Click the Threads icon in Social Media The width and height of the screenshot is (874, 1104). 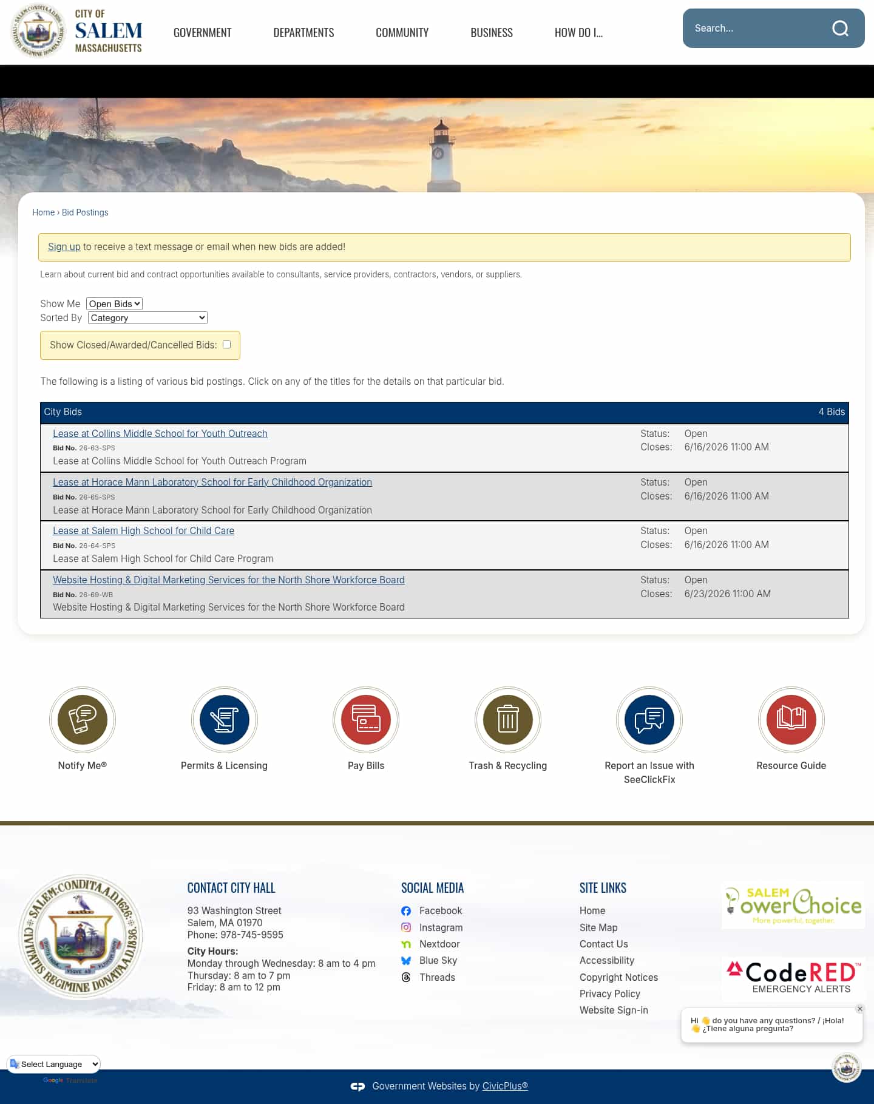pos(406,977)
